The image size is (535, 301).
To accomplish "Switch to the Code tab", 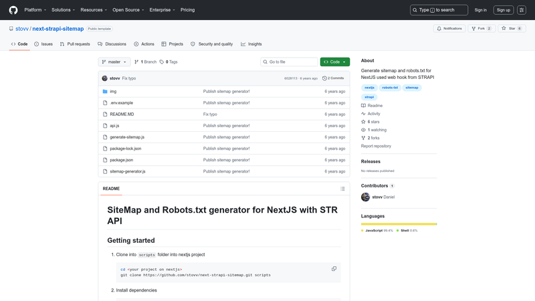I will pos(19,44).
